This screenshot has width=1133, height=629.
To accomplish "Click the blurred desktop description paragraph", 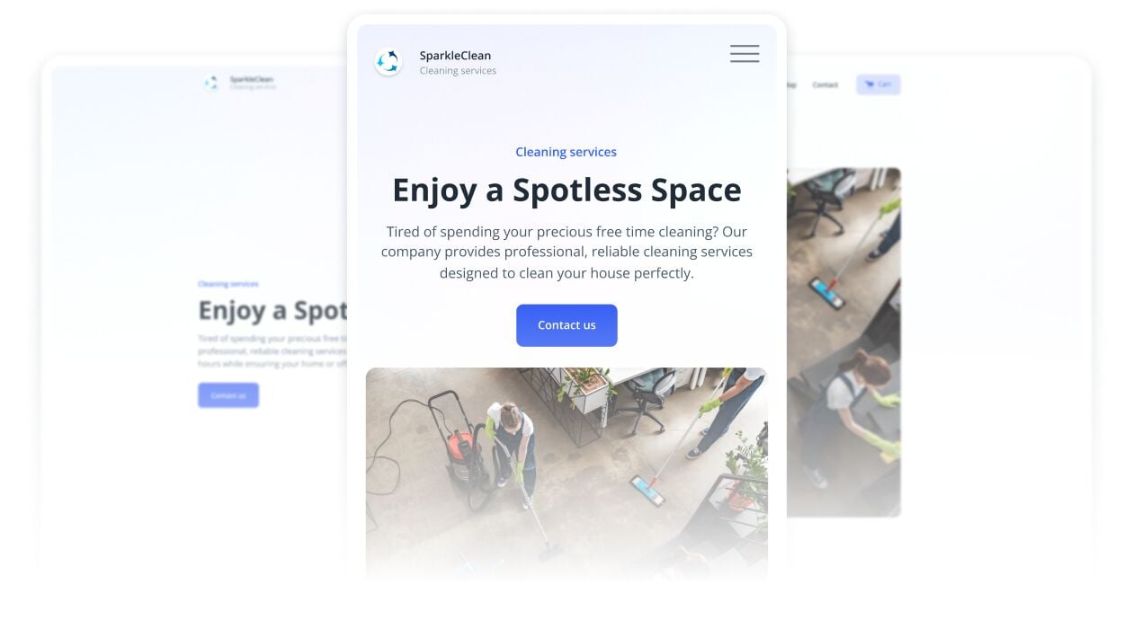I will point(272,351).
